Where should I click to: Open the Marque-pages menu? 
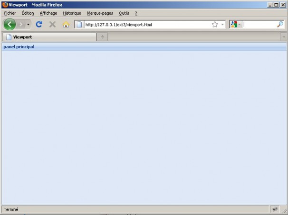pos(100,13)
